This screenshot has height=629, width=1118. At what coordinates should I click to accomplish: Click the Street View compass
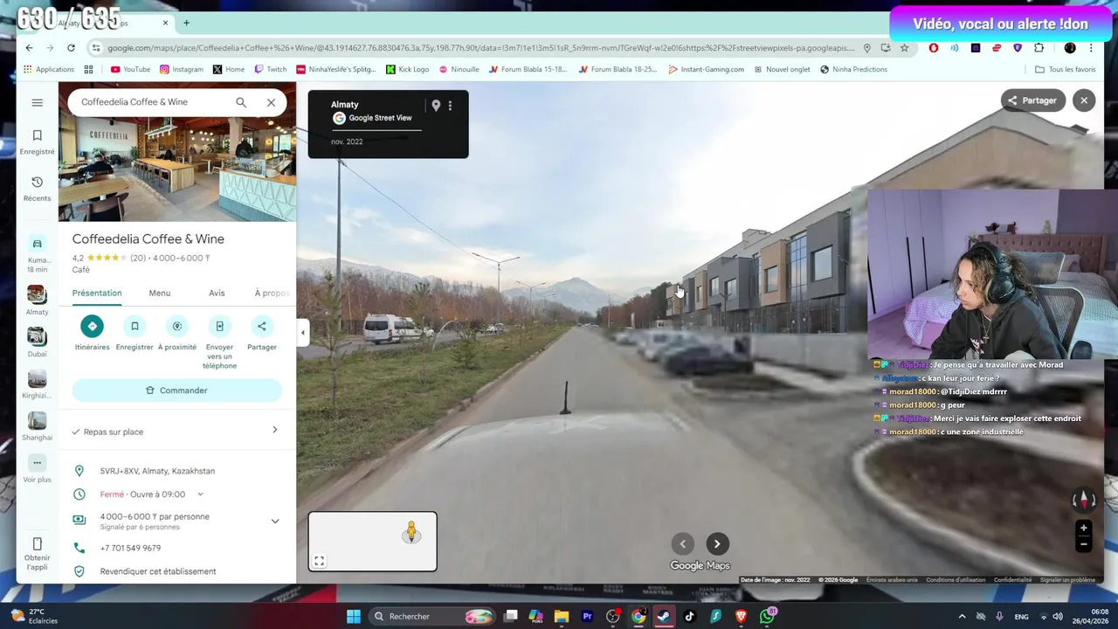coord(1083,500)
